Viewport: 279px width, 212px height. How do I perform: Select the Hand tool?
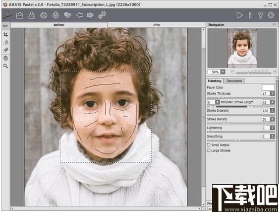[5, 58]
